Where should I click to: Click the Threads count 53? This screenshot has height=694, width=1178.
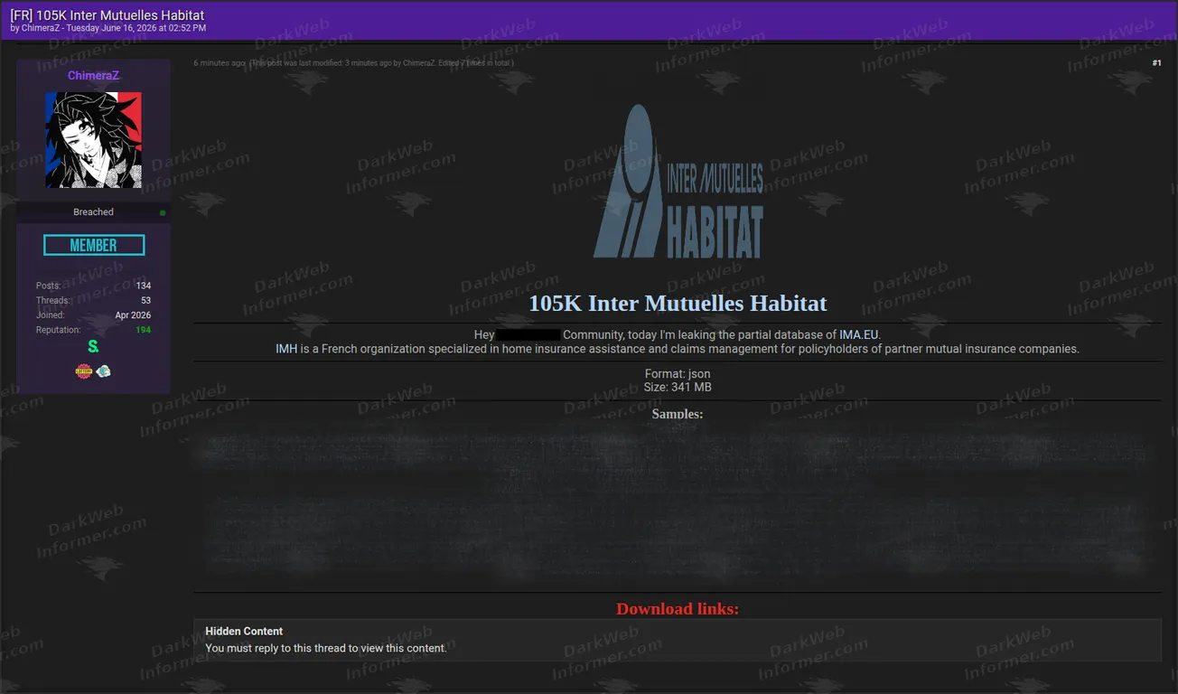pos(146,300)
